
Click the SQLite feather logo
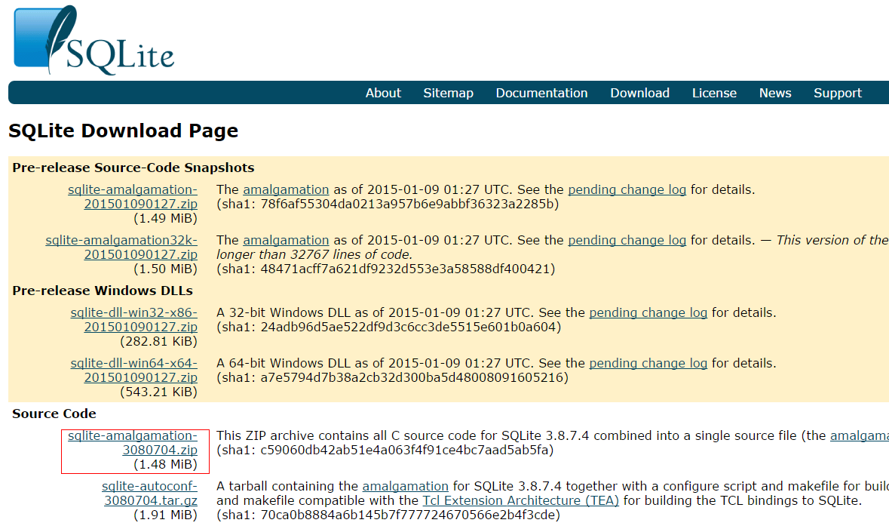click(x=93, y=41)
